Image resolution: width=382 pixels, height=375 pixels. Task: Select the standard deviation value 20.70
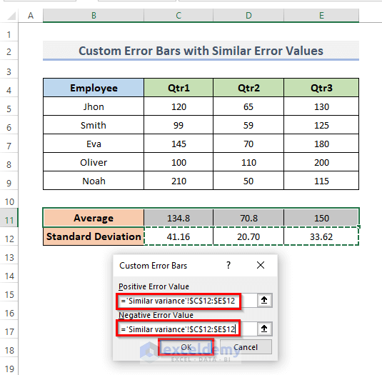248,236
